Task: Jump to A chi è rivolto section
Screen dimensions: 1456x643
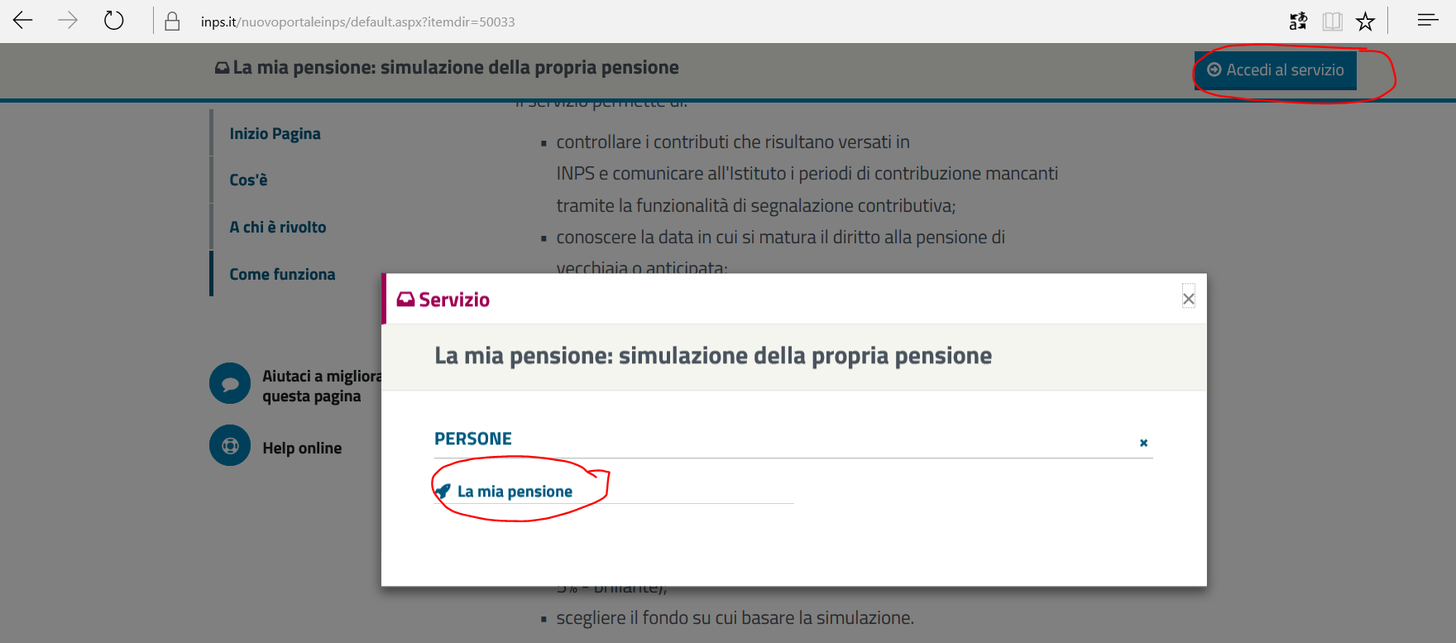Action: coord(278,228)
